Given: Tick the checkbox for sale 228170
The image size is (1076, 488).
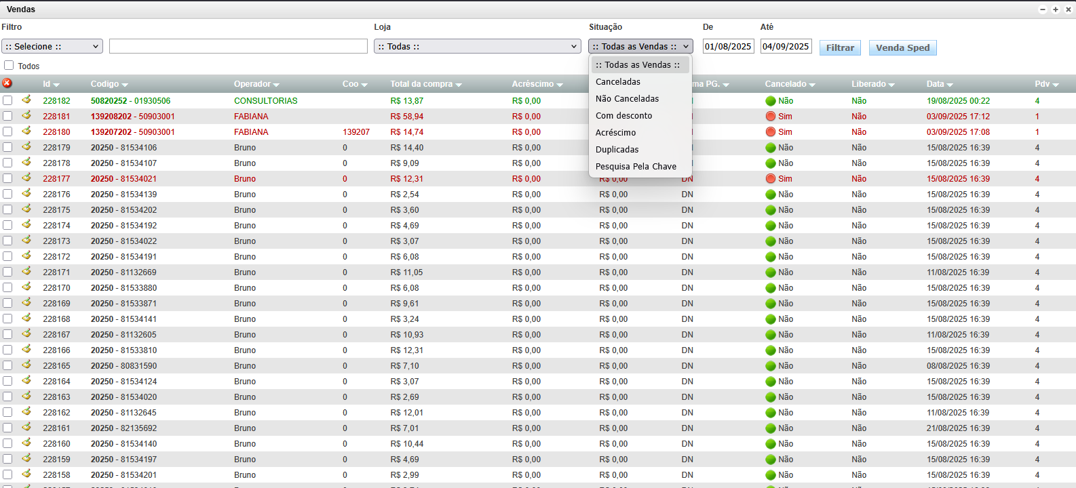Looking at the screenshot, I should [x=7, y=287].
